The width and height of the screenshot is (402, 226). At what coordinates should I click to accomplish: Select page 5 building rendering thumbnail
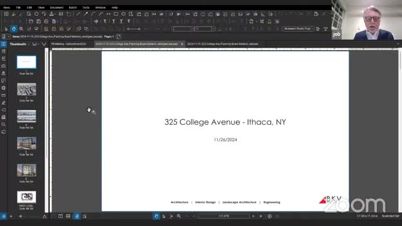pyautogui.click(x=26, y=143)
